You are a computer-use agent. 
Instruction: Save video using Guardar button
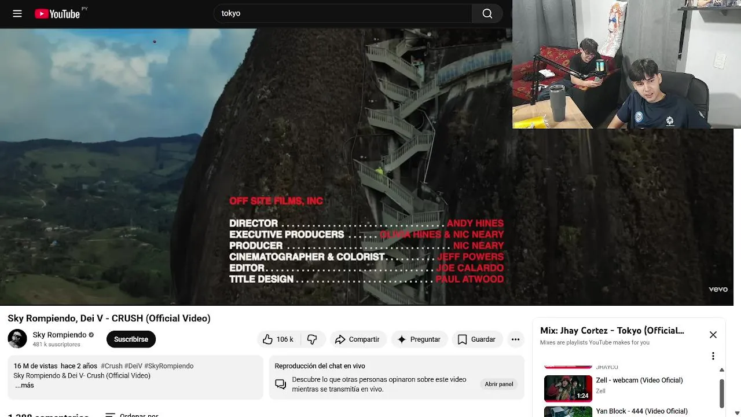coord(477,339)
